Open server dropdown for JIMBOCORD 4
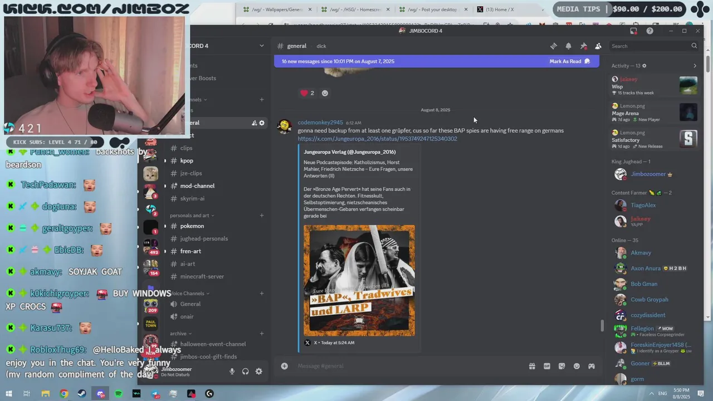This screenshot has width=713, height=401. 262,46
